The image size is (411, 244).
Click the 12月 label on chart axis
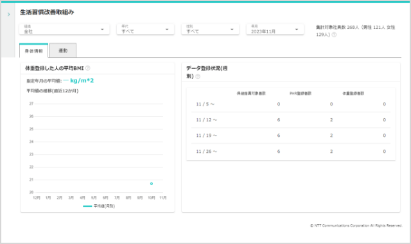click(x=37, y=198)
